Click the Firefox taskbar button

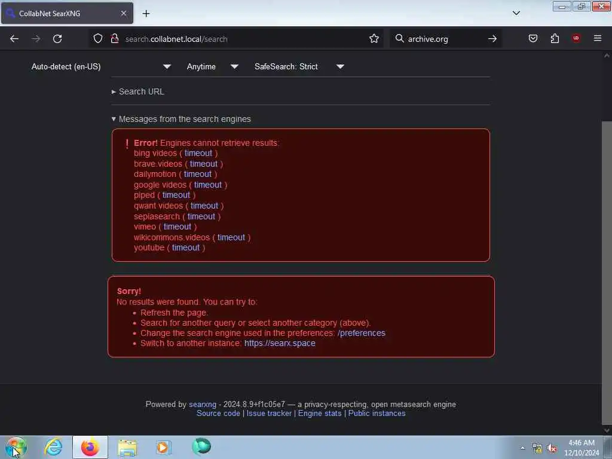click(x=90, y=447)
